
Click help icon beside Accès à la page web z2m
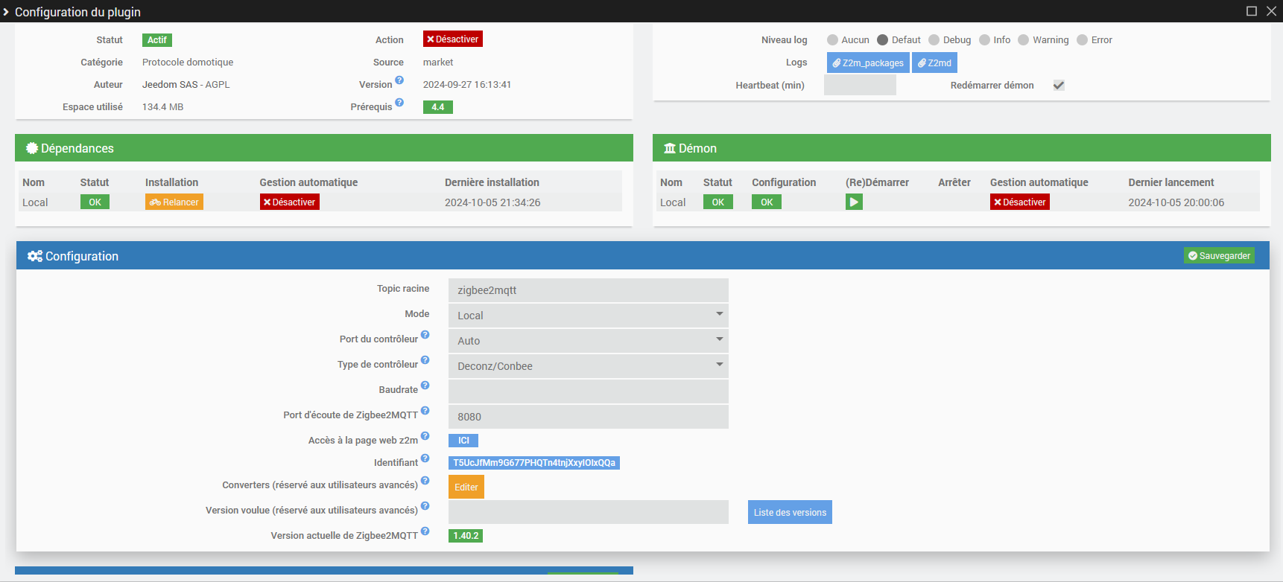tap(425, 436)
